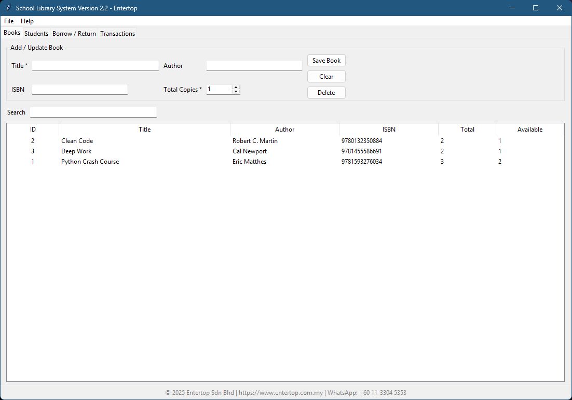Click the Available column header
This screenshot has width=572, height=400.
(529, 130)
